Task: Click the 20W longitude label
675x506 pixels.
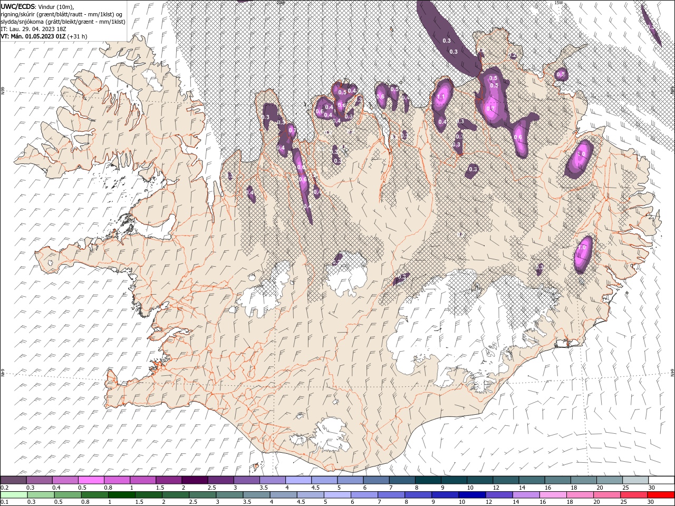Action: click(280, 3)
